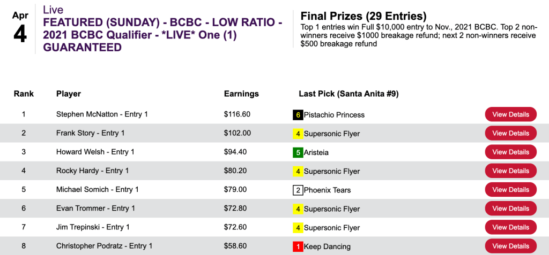Show details for Howard Welsh's entry
Viewport: 549px width, 255px height.
point(510,152)
